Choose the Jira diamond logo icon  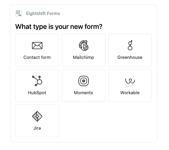coord(37,116)
